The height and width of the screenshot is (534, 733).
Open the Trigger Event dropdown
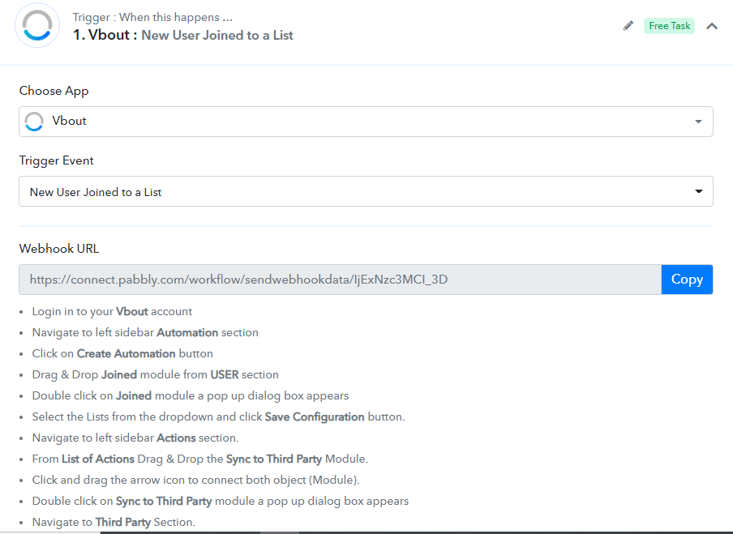(366, 191)
